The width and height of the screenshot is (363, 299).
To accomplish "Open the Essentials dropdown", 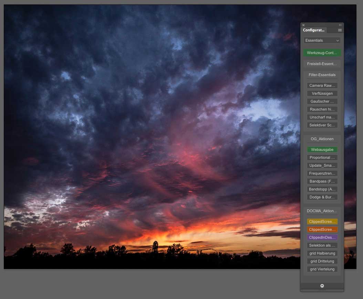I will click(322, 40).
